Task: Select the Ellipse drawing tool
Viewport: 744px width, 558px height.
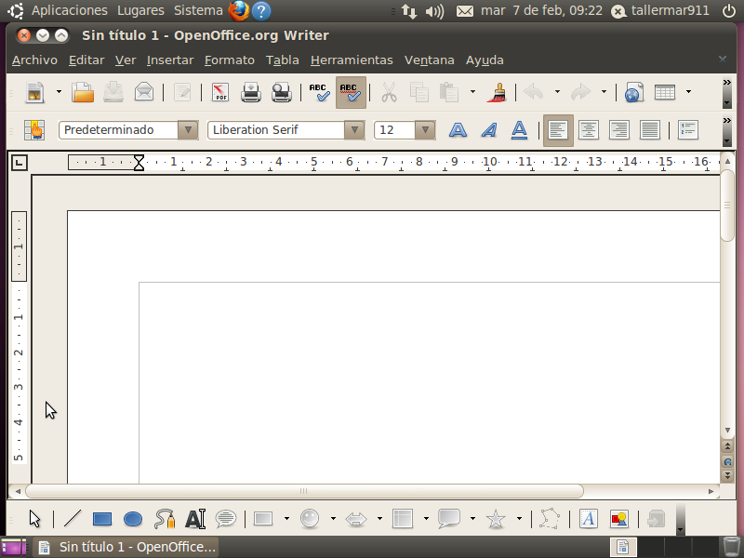Action: coord(133,519)
